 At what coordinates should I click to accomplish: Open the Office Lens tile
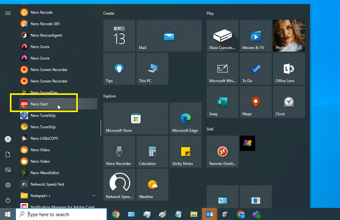pos(289,69)
